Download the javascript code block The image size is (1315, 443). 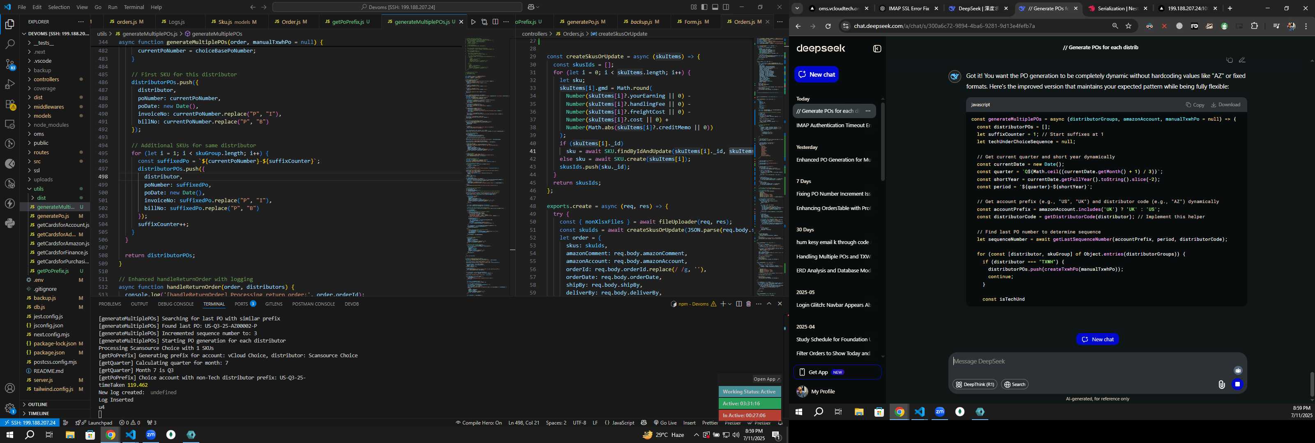(x=1225, y=105)
